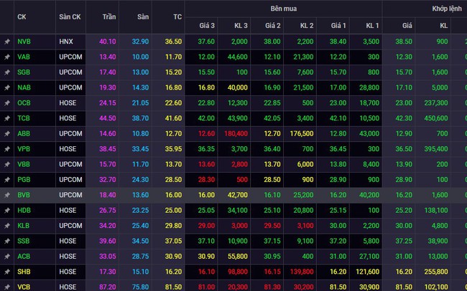Click the Sàn price column header
The width and height of the screenshot is (467, 291).
[143, 17]
